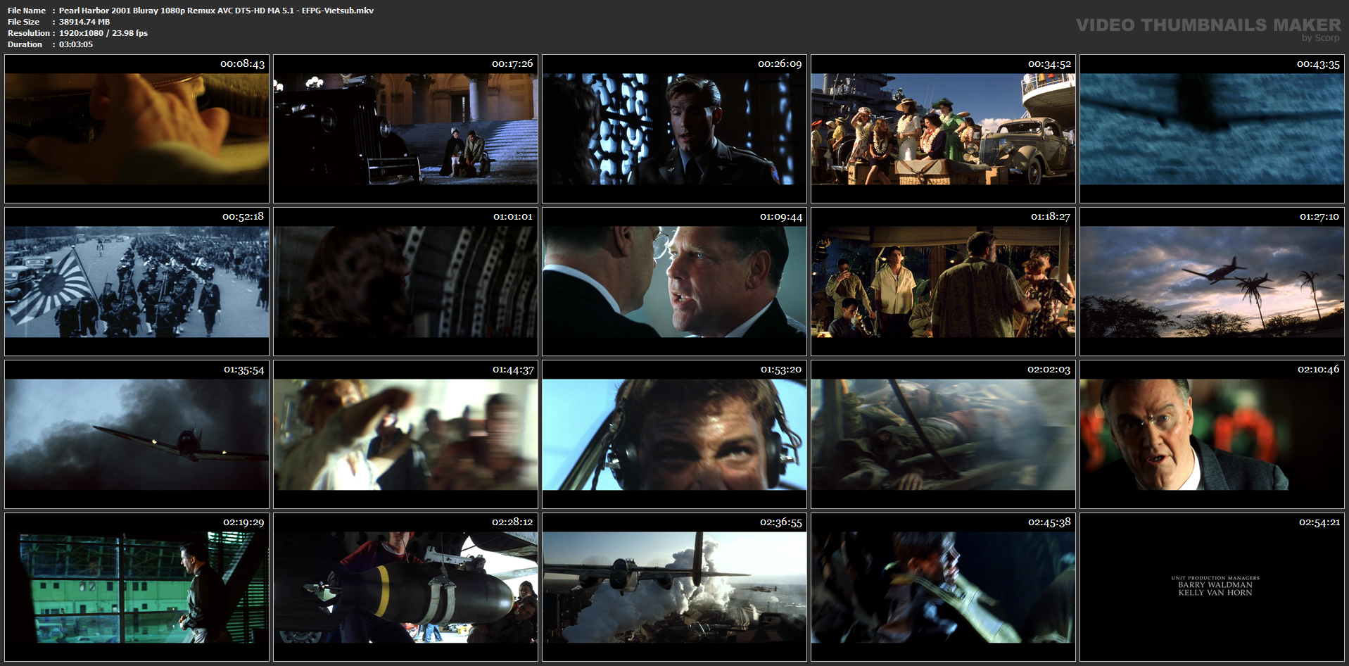The width and height of the screenshot is (1349, 666).
Task: Click the 'Resolution' label
Action: [x=29, y=33]
